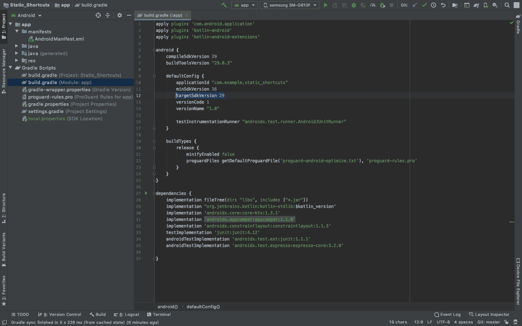Screen dimensions: 522x326
Task: Open AVD Manager from the toolbar
Action: [x=486, y=5]
